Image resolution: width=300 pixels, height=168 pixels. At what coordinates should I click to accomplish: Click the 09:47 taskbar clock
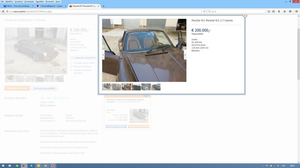point(292,166)
